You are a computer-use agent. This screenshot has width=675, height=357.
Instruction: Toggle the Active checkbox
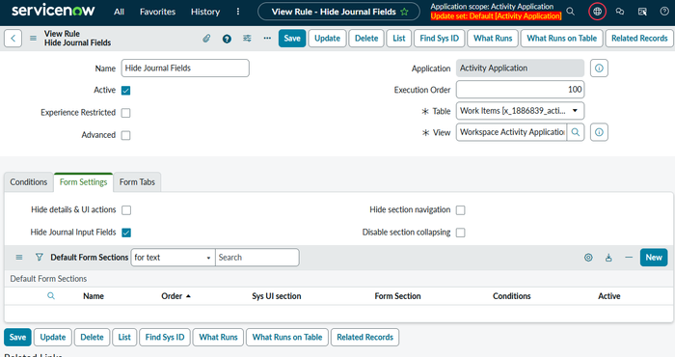coord(125,91)
